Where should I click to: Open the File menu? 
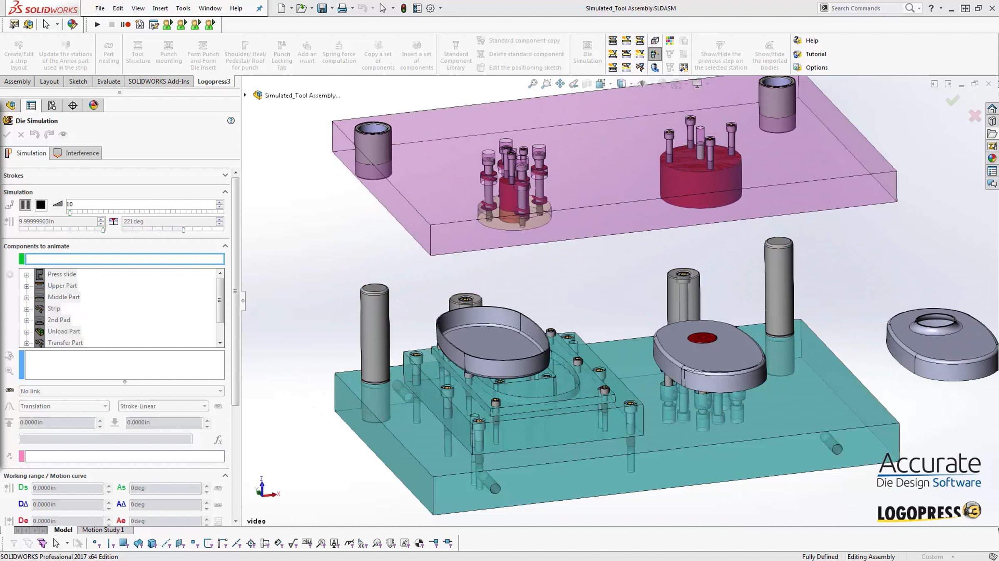pyautogui.click(x=100, y=8)
